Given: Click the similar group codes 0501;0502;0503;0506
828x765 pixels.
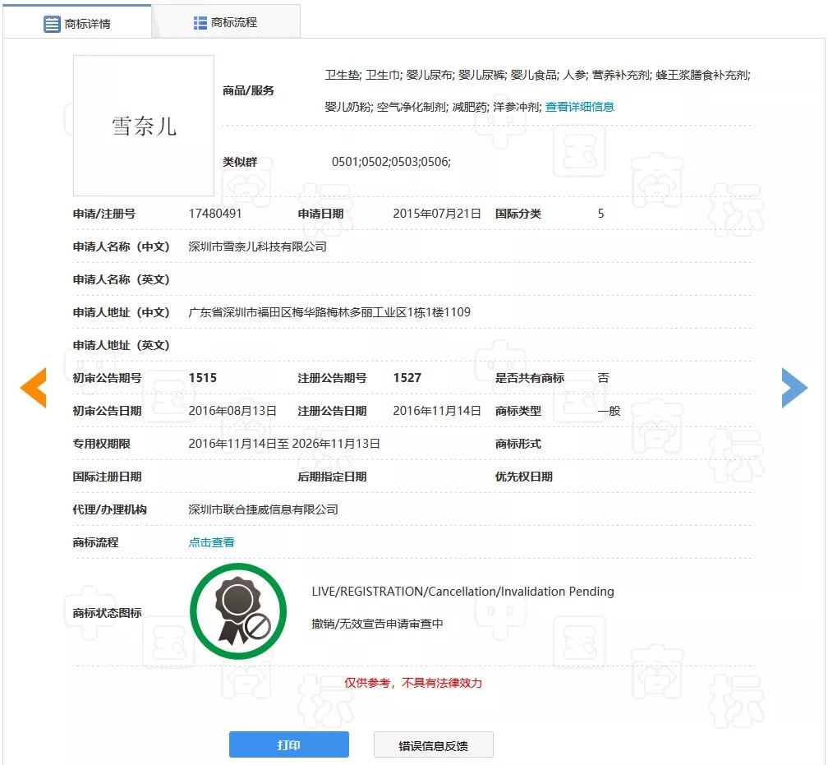Looking at the screenshot, I should [391, 162].
